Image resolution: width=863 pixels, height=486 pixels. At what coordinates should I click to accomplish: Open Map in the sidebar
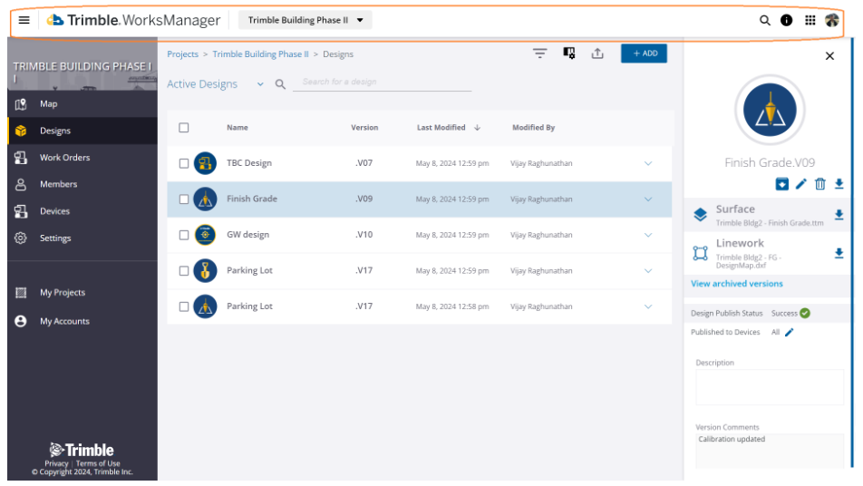click(x=82, y=104)
